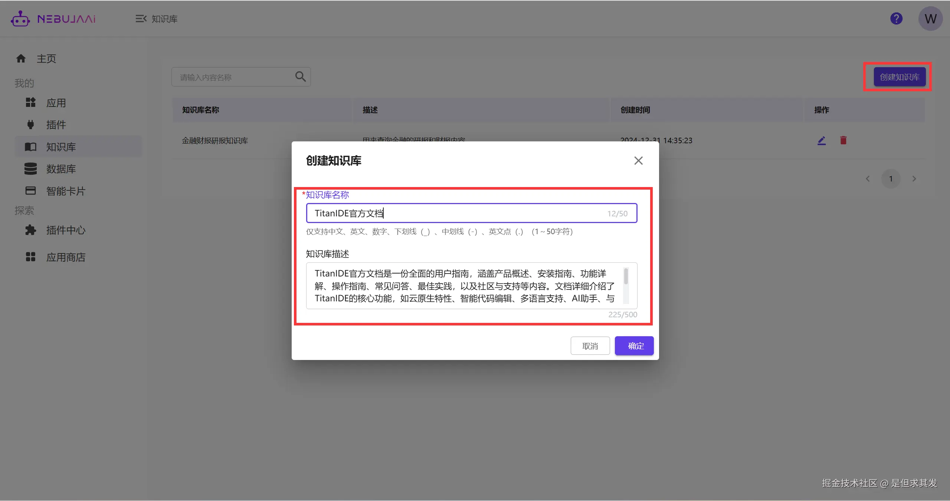This screenshot has width=950, height=501.
Task: Open the 插件中心 plugin center
Action: 65,230
